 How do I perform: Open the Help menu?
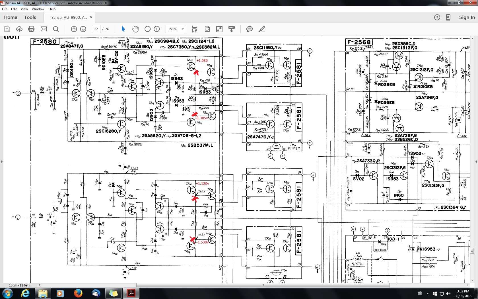(x=52, y=9)
